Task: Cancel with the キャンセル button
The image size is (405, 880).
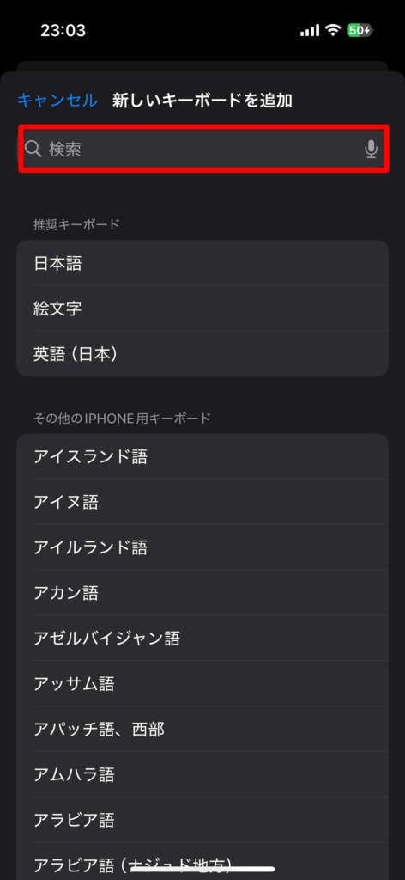Action: (x=57, y=101)
